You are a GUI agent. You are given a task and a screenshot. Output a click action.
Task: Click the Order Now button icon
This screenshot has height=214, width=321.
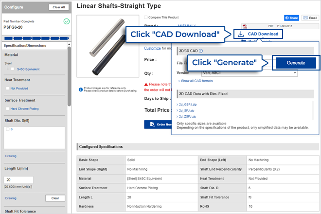pos(151,124)
